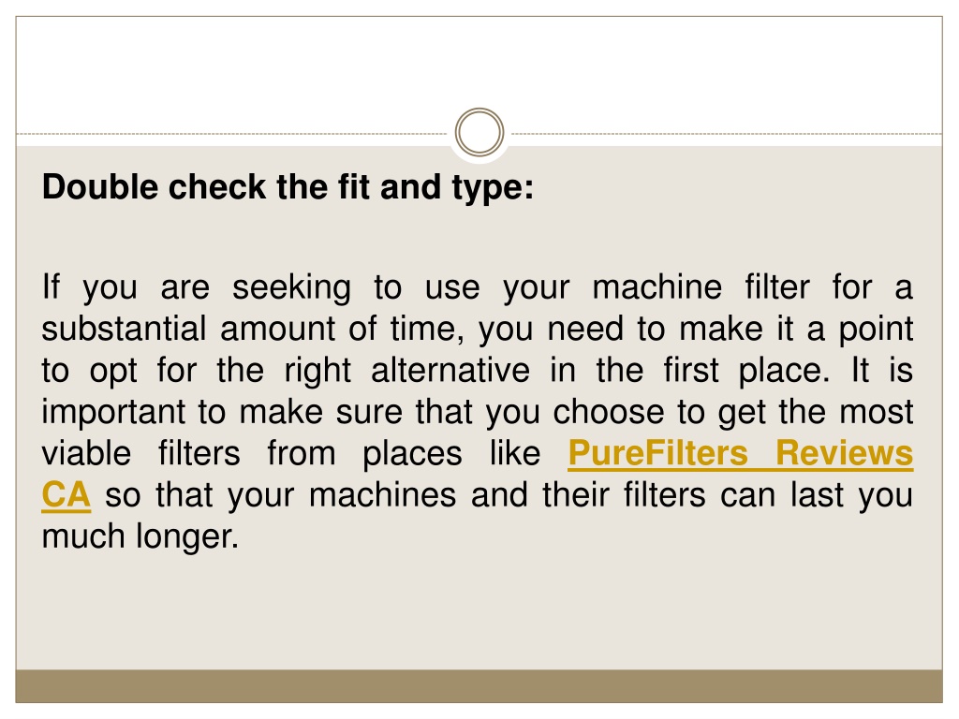Click the word 'machines' in the second-last line
Screen dimensions: 959x719
(x=383, y=495)
